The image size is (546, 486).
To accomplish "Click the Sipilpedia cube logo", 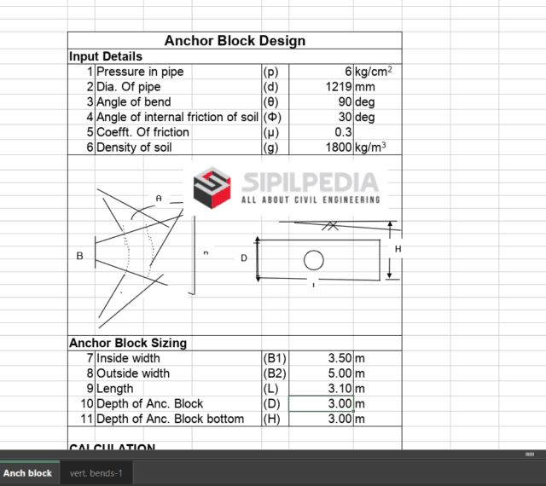I will point(212,188).
